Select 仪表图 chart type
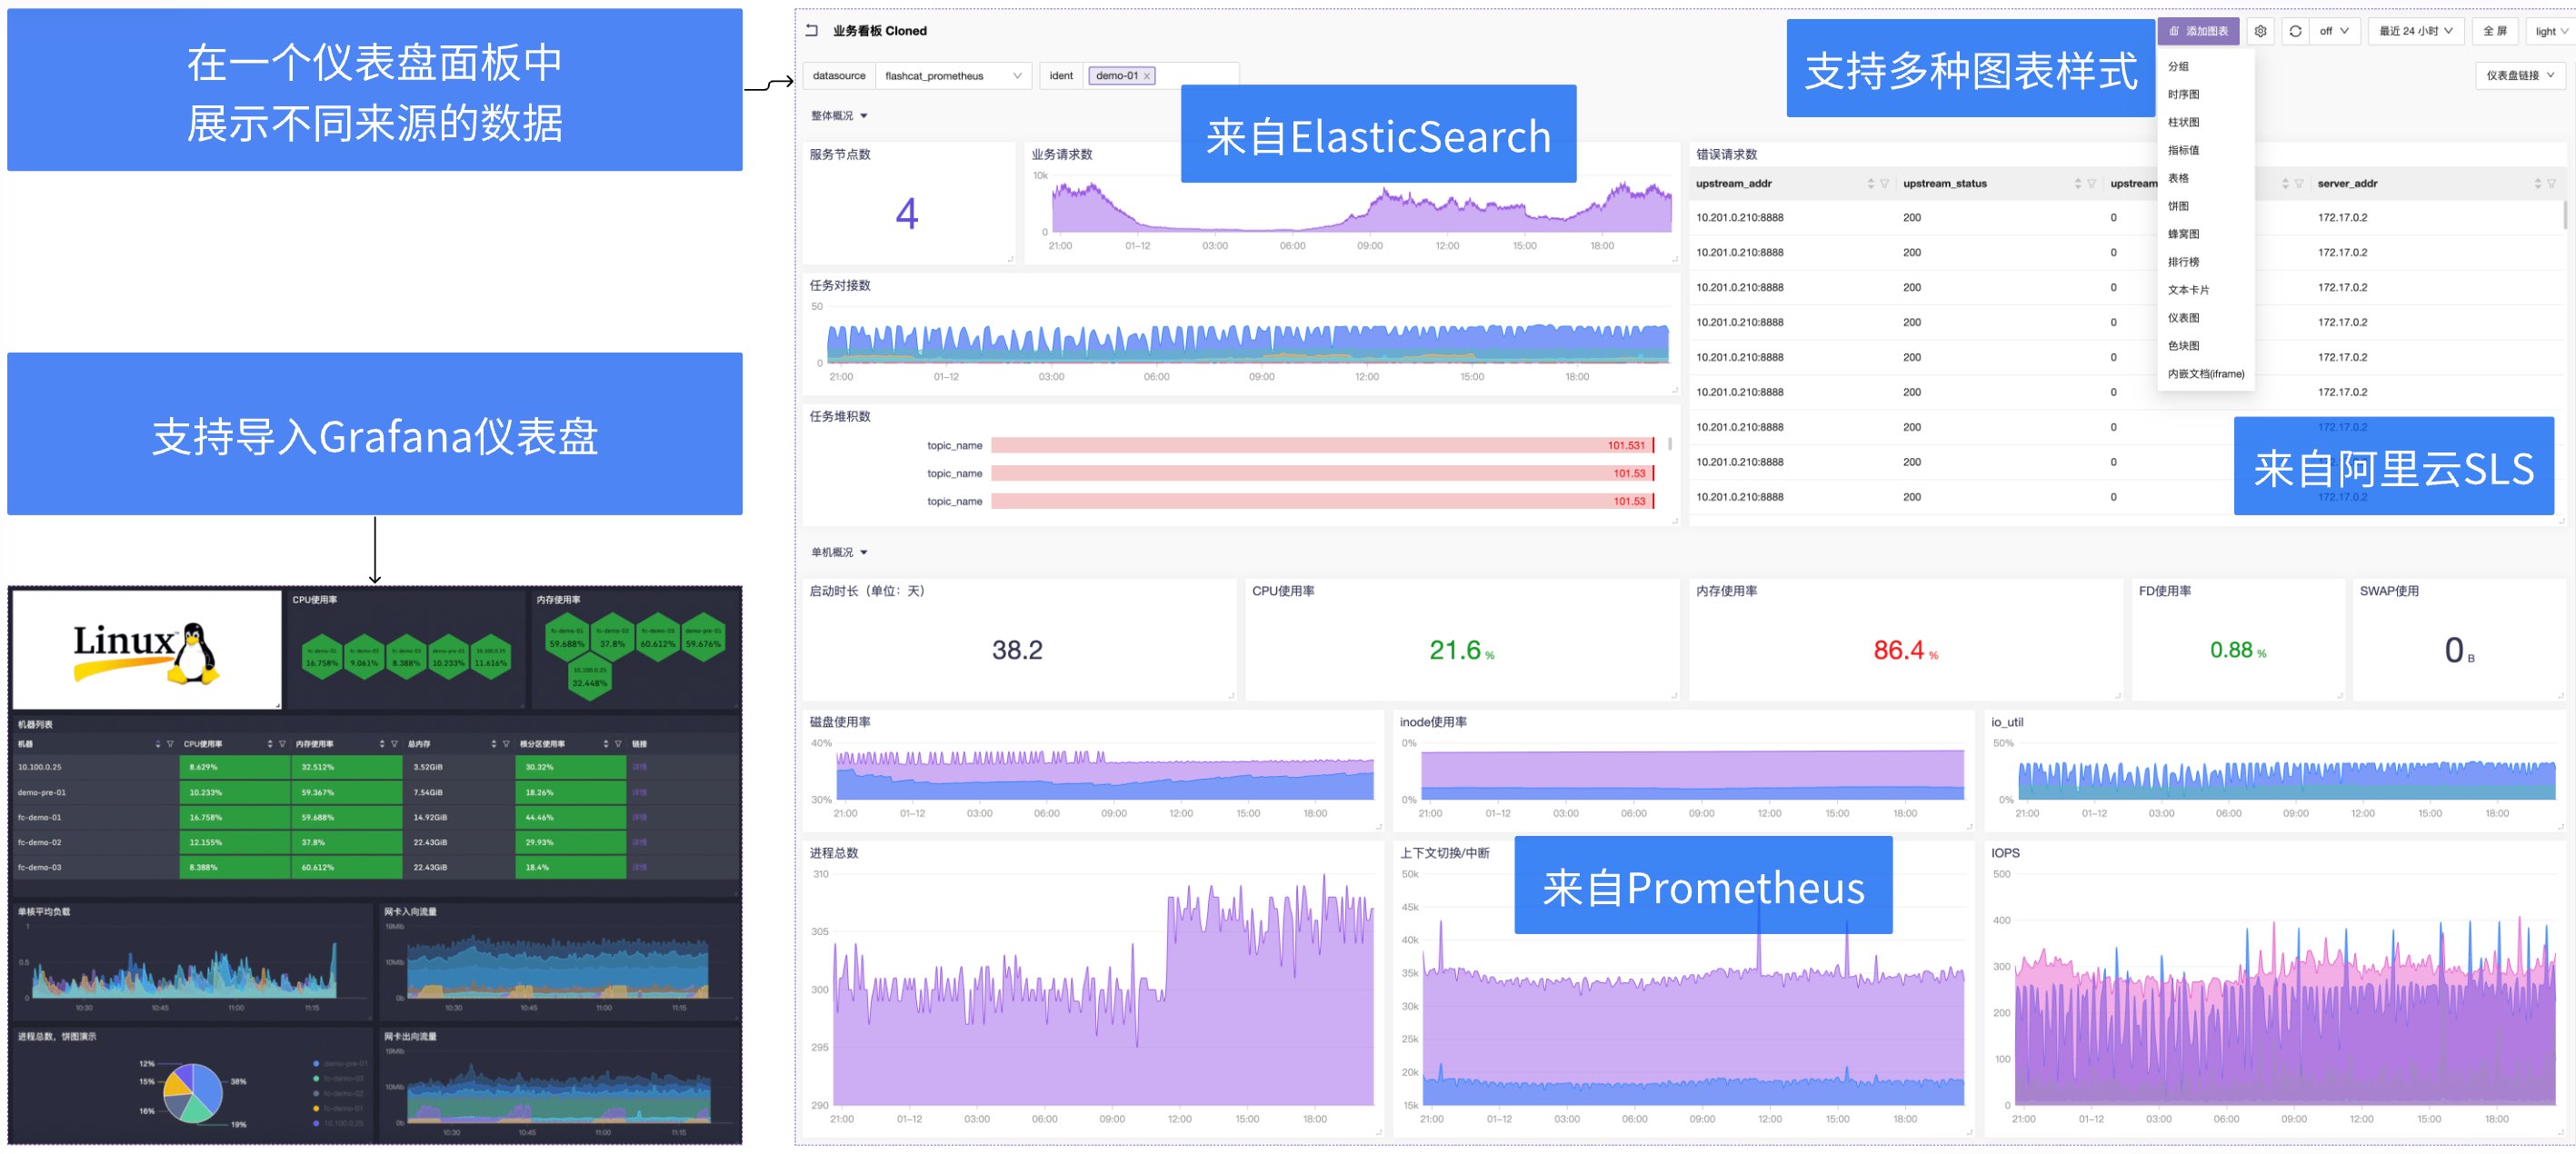Screen dimensions: 2576x1154 pyautogui.click(x=2206, y=318)
